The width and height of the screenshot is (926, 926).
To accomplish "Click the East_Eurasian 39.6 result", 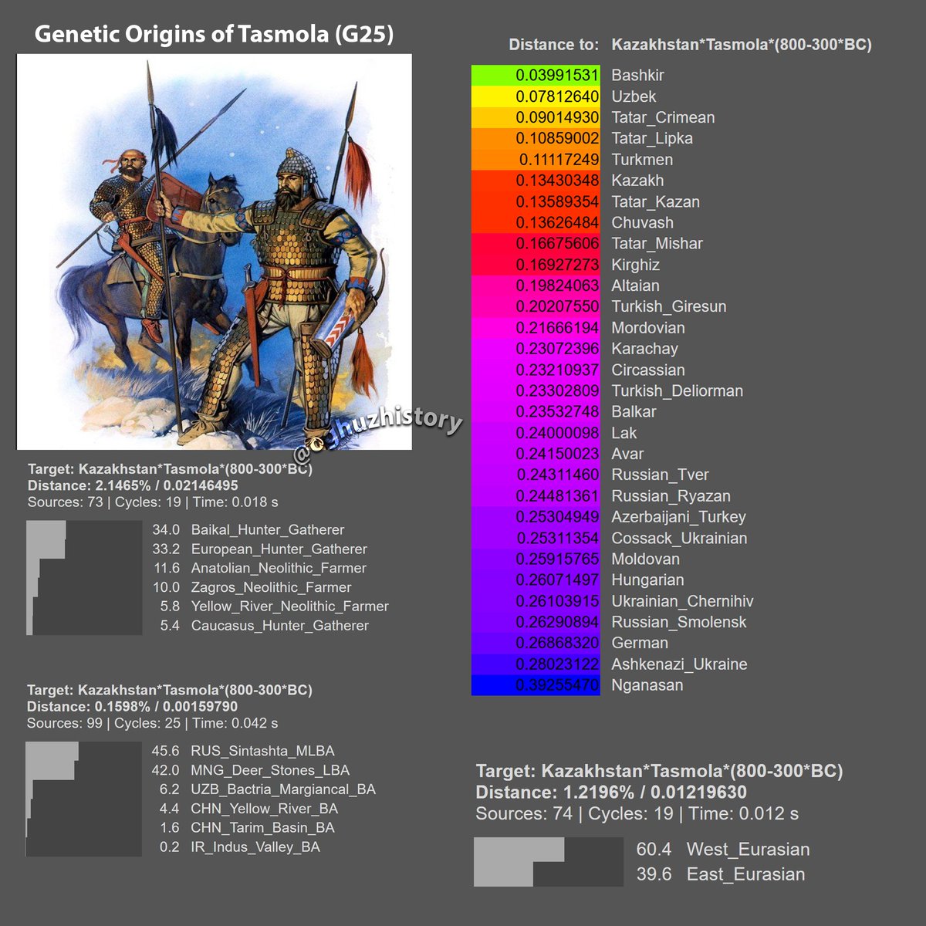I will (721, 874).
